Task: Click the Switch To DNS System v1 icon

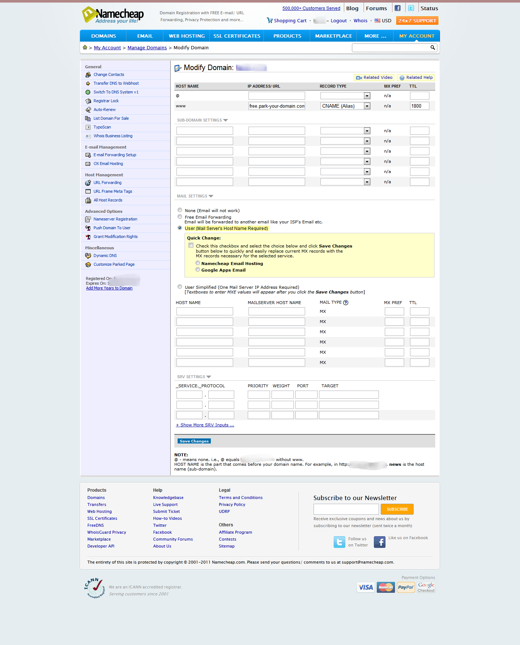Action: tap(88, 92)
